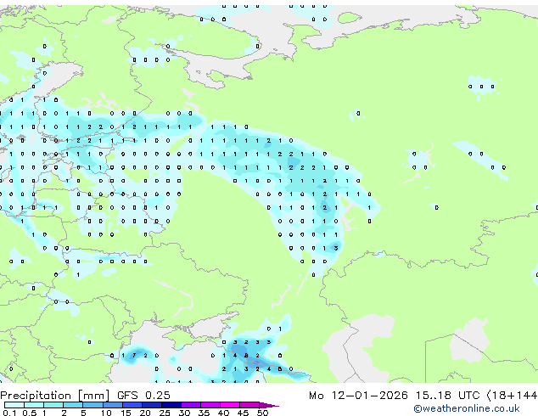
Task: Click the "0.1" legend scale label
Action: coord(9,413)
